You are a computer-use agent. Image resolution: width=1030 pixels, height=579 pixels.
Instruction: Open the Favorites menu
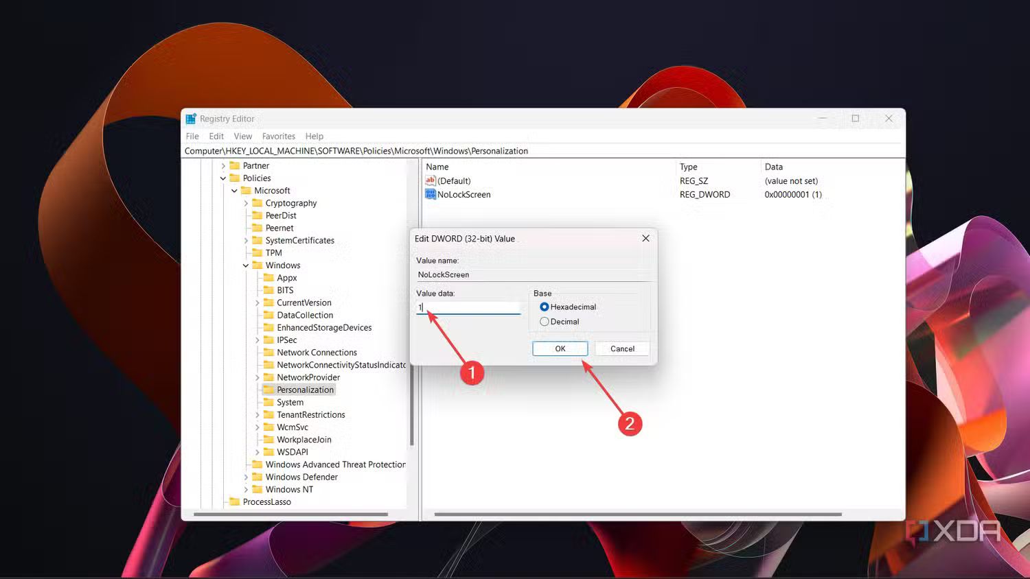click(x=278, y=136)
